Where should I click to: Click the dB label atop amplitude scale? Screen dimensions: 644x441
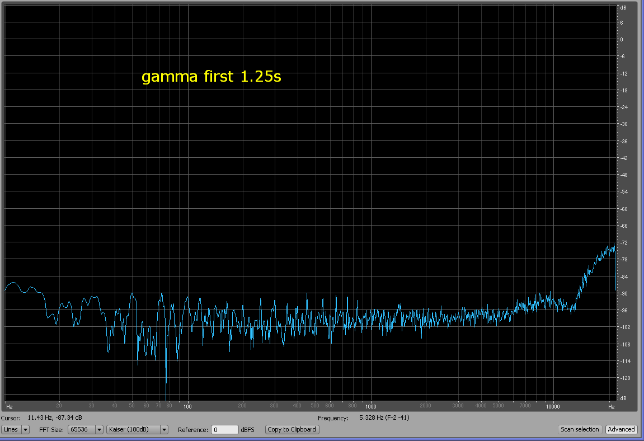[x=623, y=8]
